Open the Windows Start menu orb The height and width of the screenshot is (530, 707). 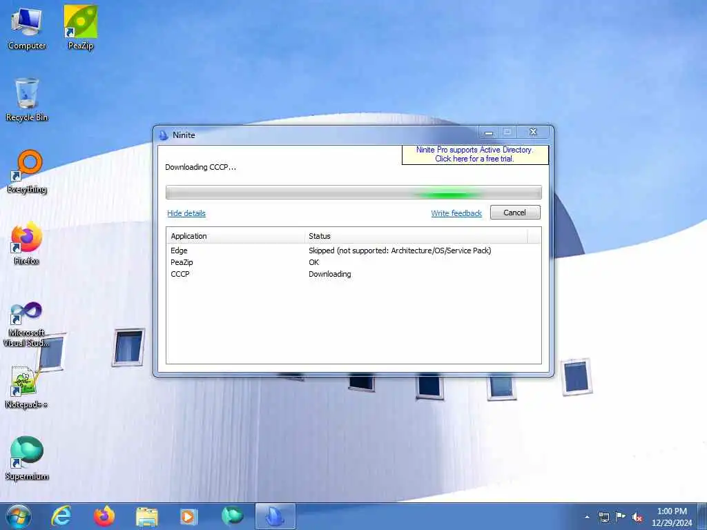tap(19, 516)
